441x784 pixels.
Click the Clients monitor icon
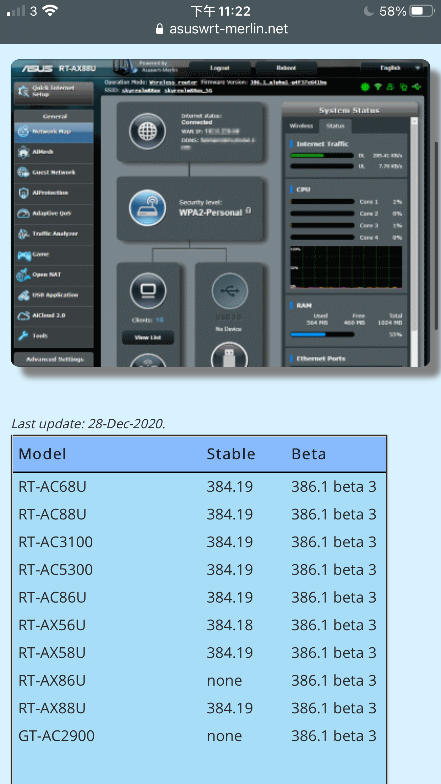click(148, 290)
